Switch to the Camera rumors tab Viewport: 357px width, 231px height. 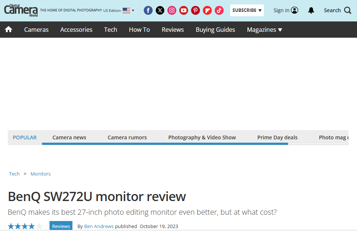click(x=127, y=137)
